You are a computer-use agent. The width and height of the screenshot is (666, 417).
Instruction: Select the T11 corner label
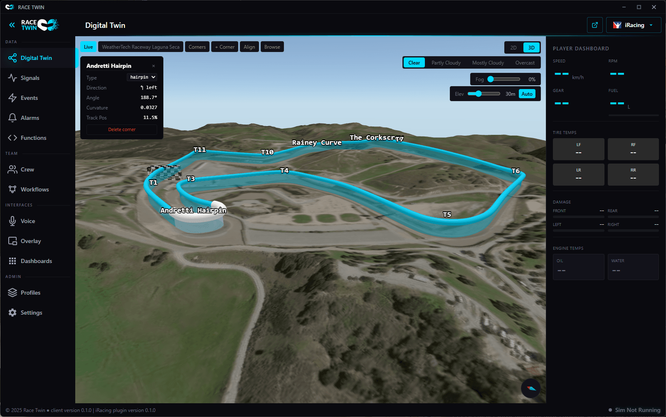(x=200, y=150)
